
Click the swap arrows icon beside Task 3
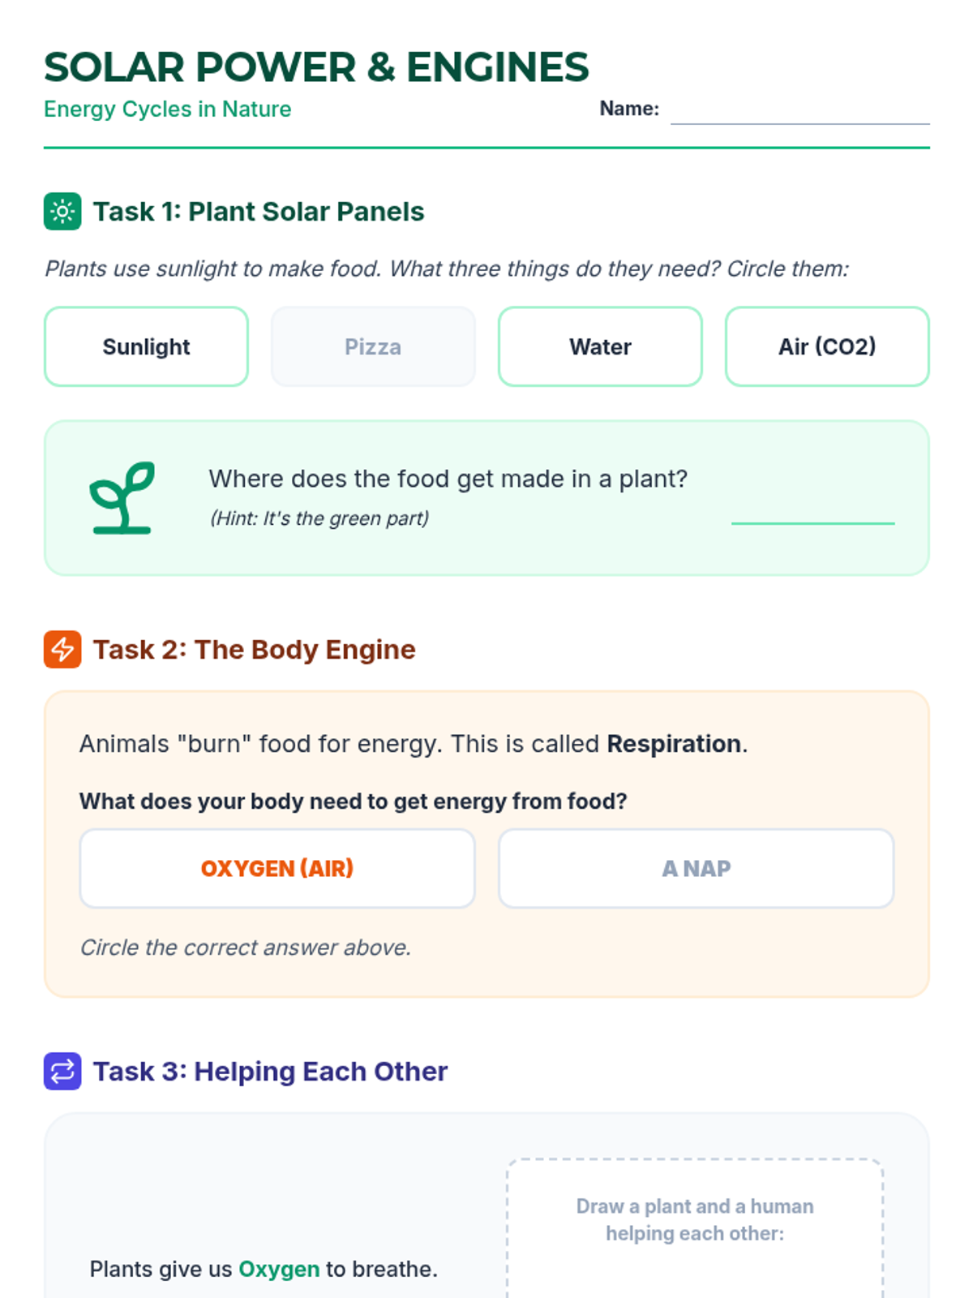point(62,1072)
